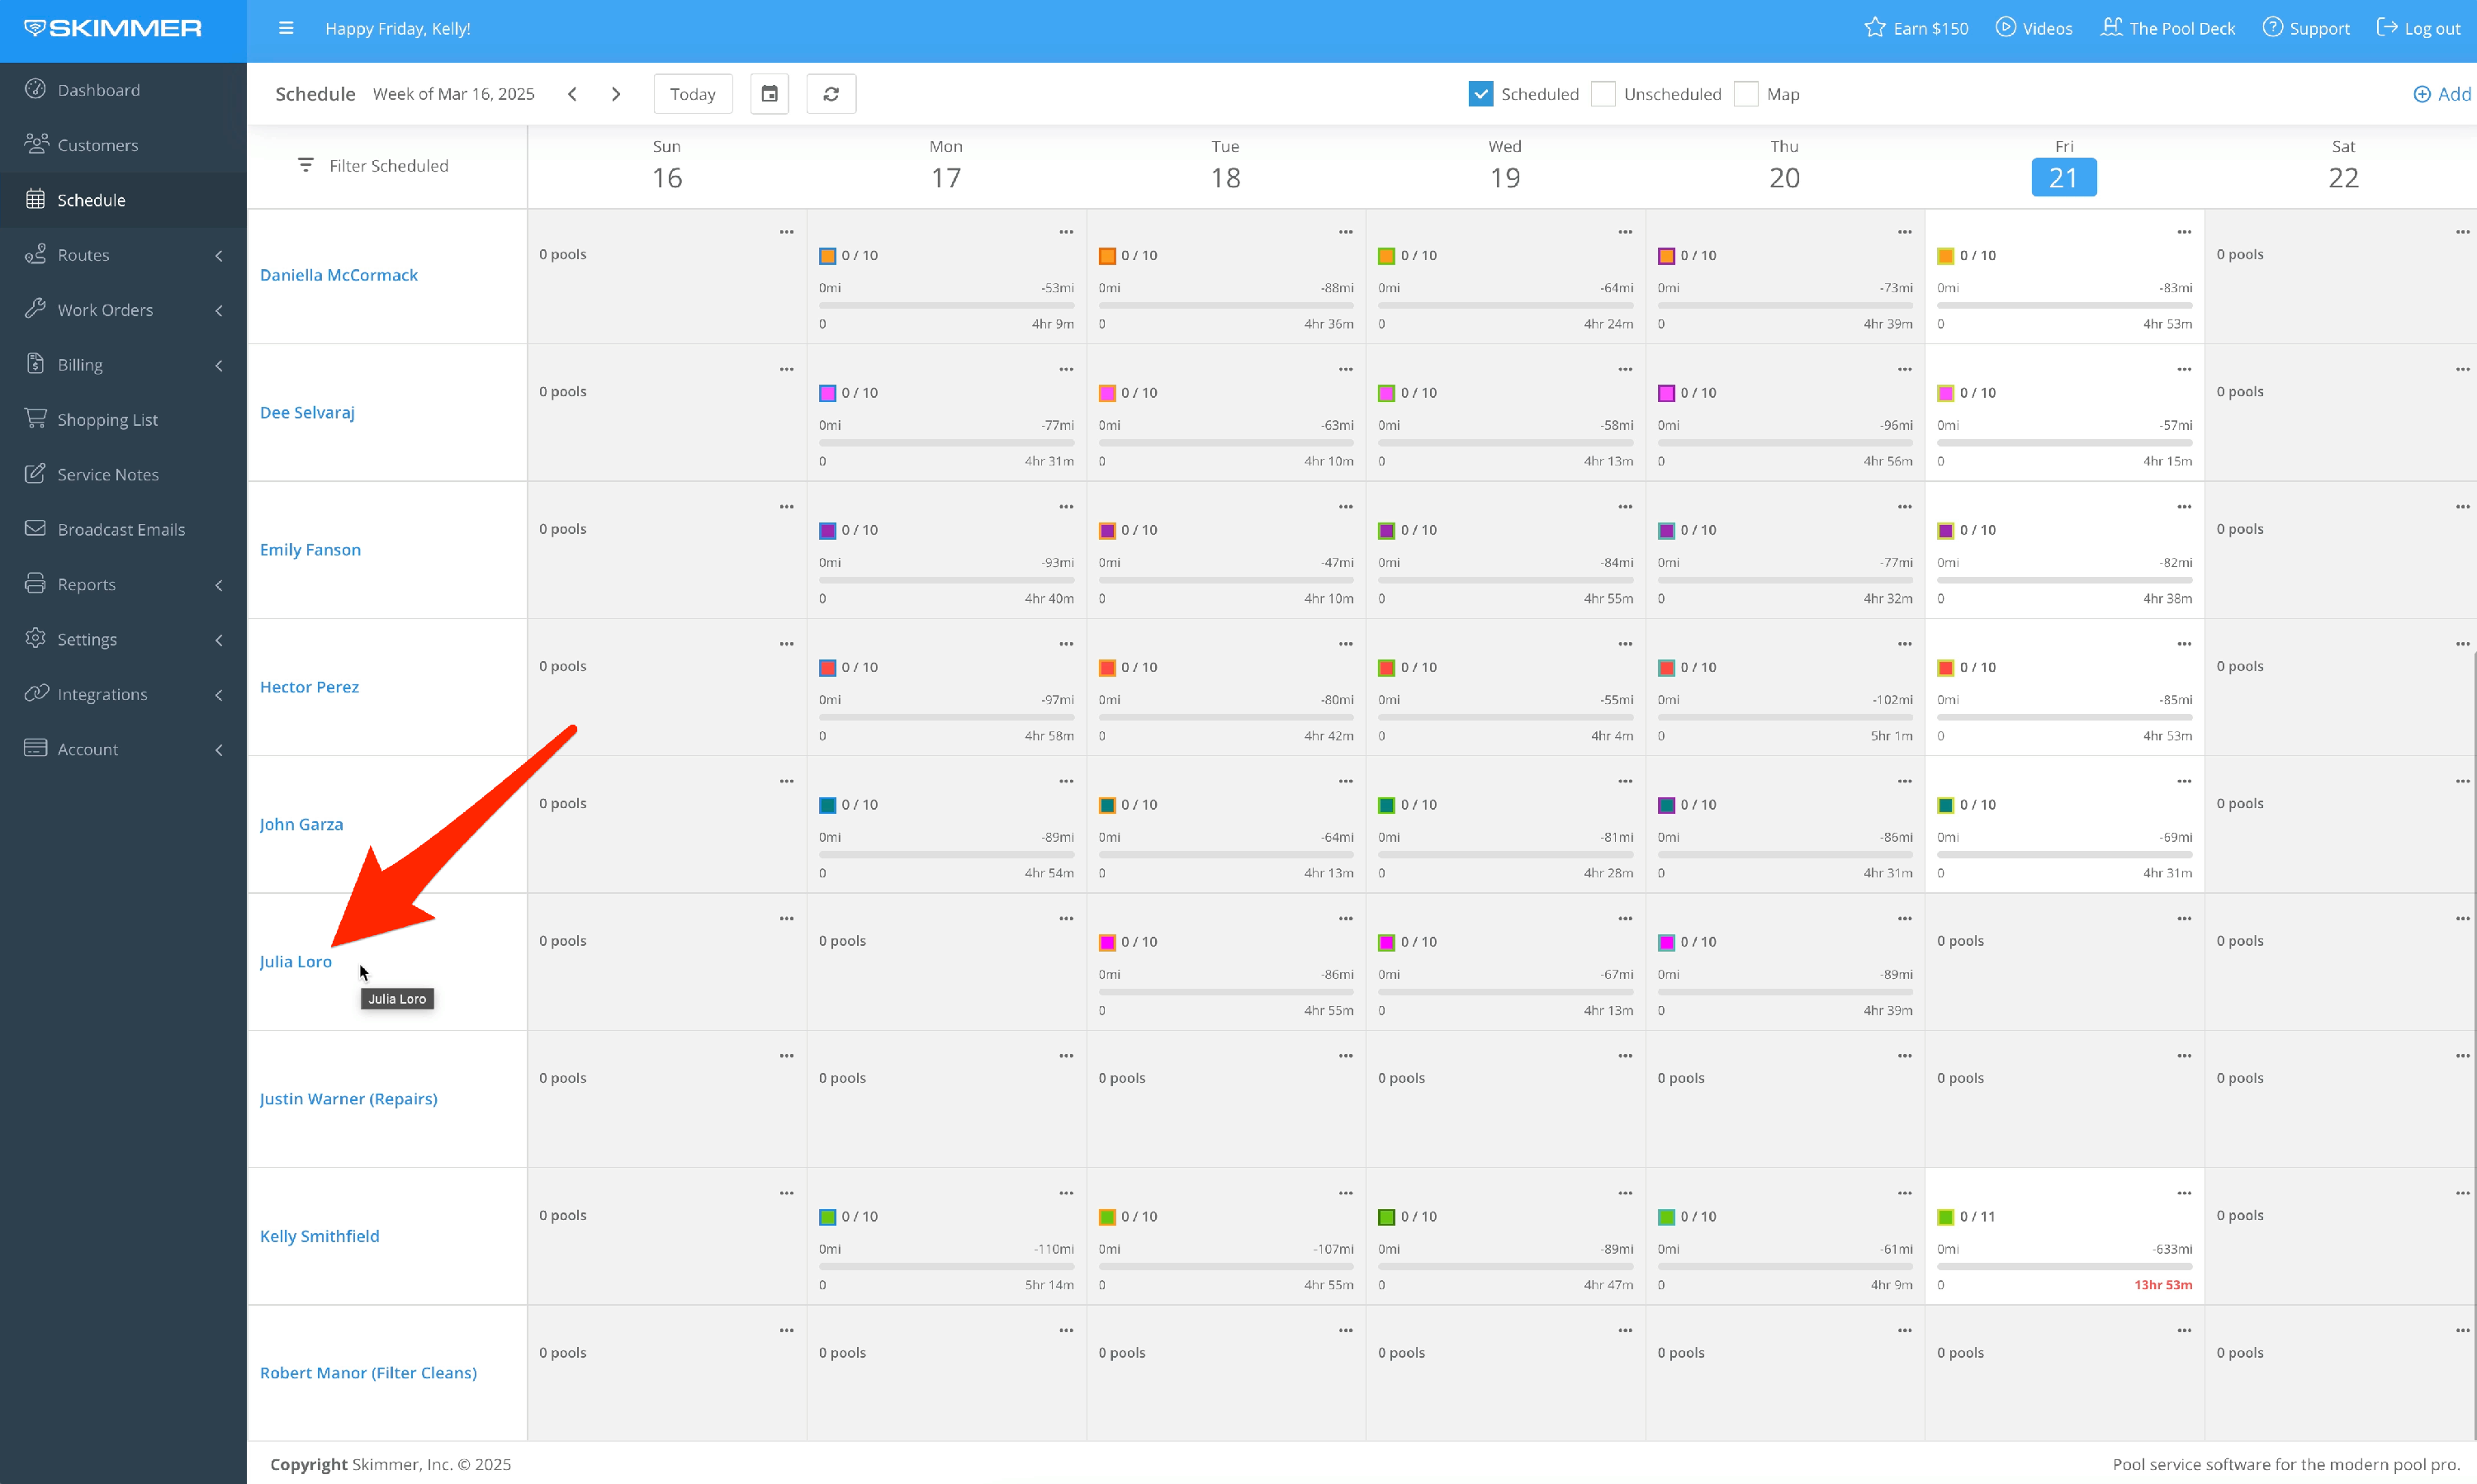
Task: Click Daniella McCormack's Monday orange color swatch
Action: [x=827, y=256]
